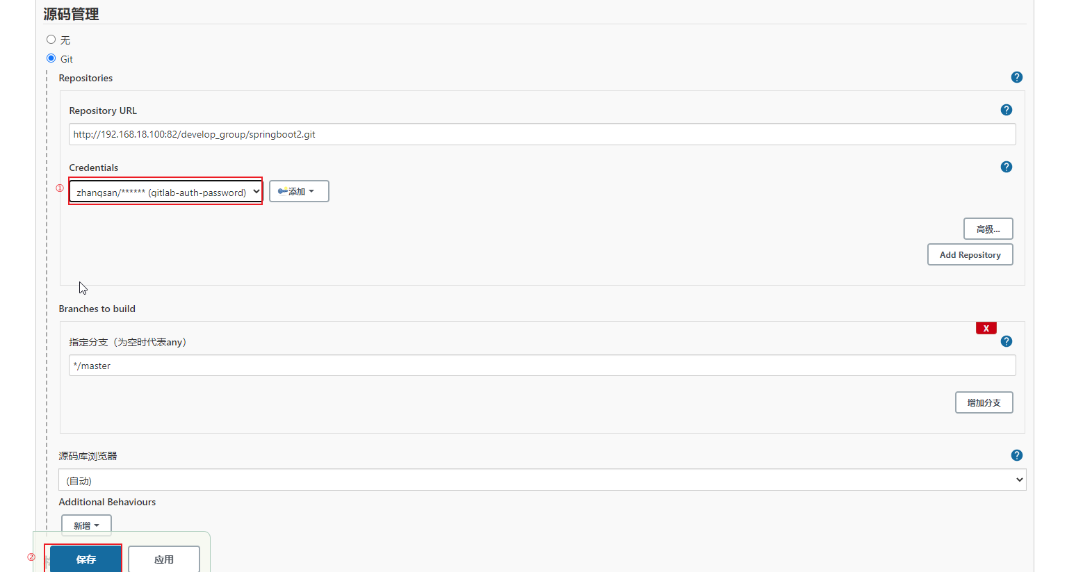1067x572 pixels.
Task: Open help for 源码库浏览器 section
Action: tap(1016, 455)
